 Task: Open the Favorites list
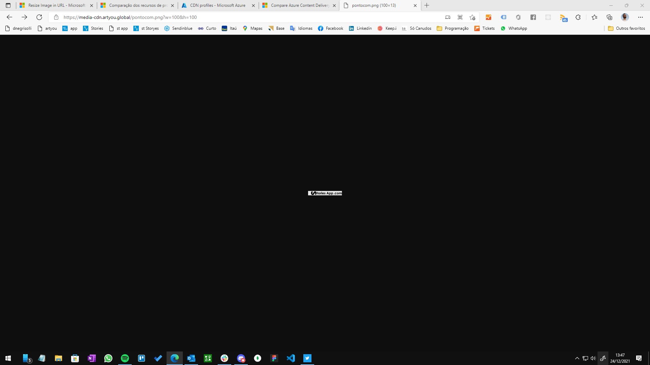pyautogui.click(x=594, y=17)
